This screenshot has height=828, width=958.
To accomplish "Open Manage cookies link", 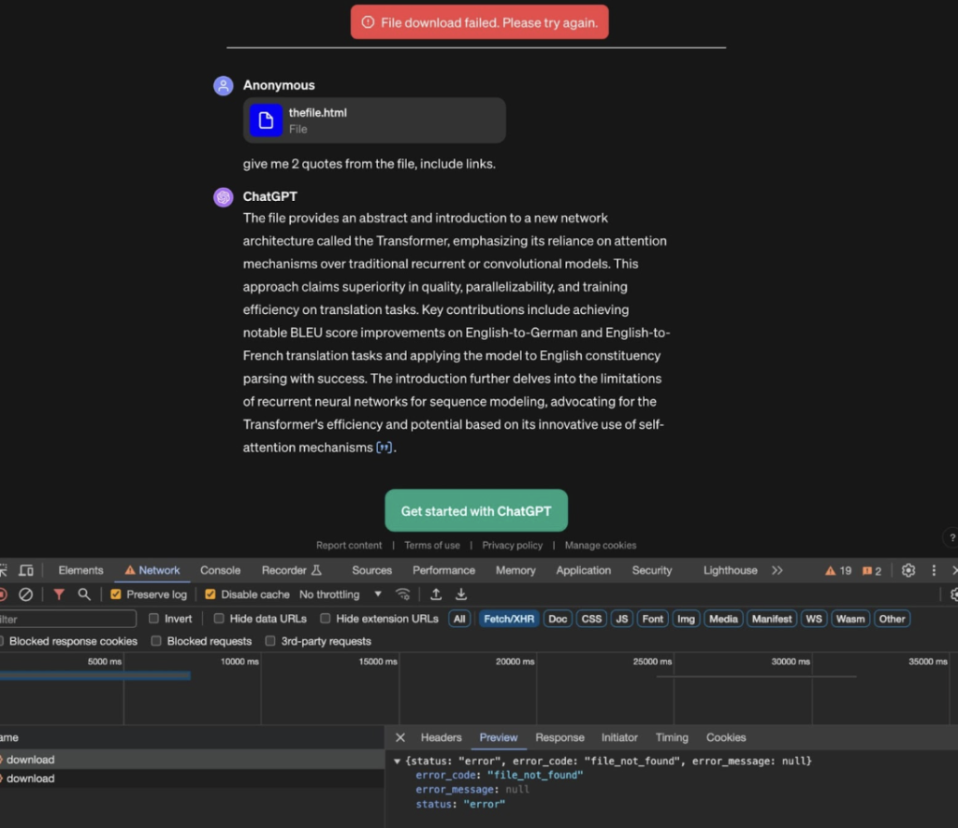I will click(601, 546).
